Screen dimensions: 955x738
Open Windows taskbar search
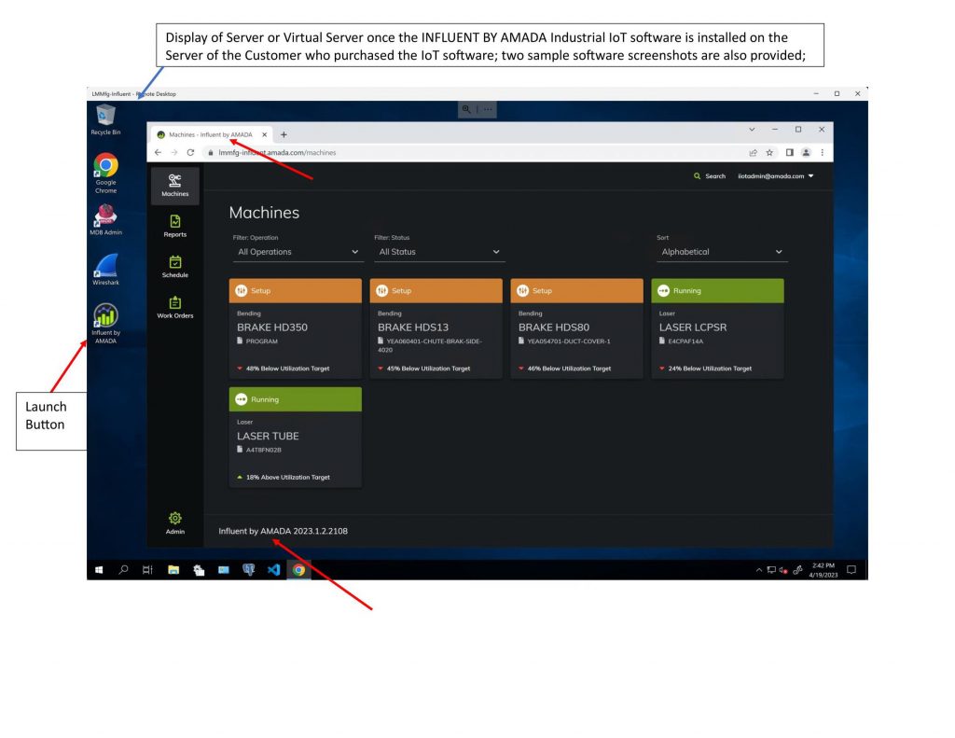point(124,570)
